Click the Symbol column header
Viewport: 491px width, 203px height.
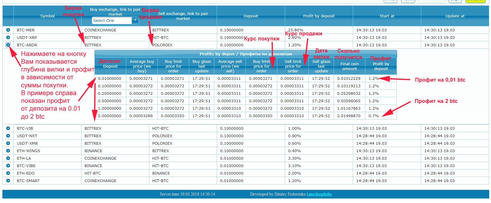pos(47,16)
